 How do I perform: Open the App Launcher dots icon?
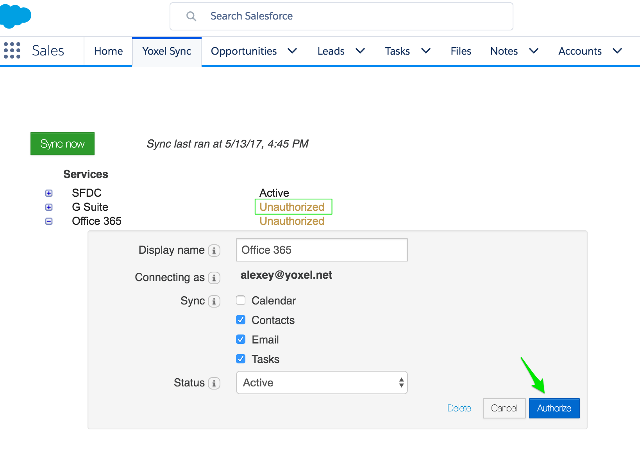point(12,51)
